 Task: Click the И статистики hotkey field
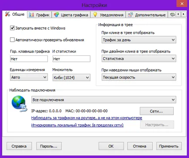point(71,59)
